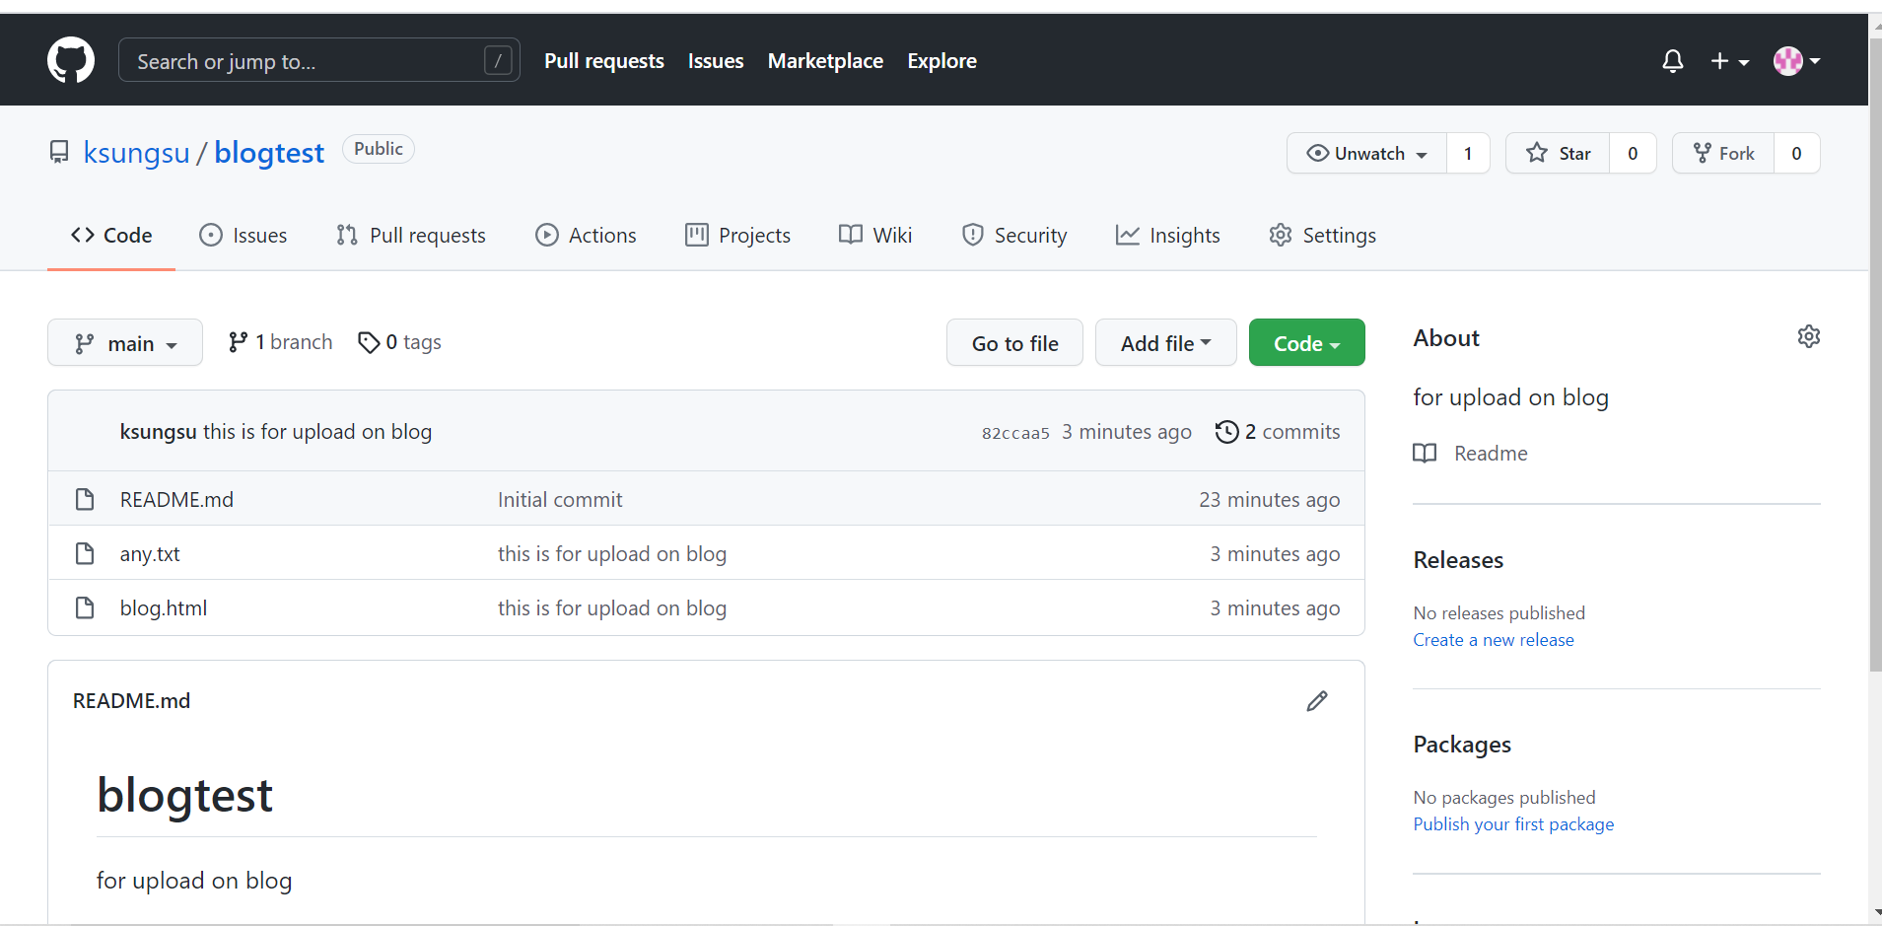The height and width of the screenshot is (926, 1882).
Task: Open the plus create-new dropdown
Action: click(x=1729, y=61)
